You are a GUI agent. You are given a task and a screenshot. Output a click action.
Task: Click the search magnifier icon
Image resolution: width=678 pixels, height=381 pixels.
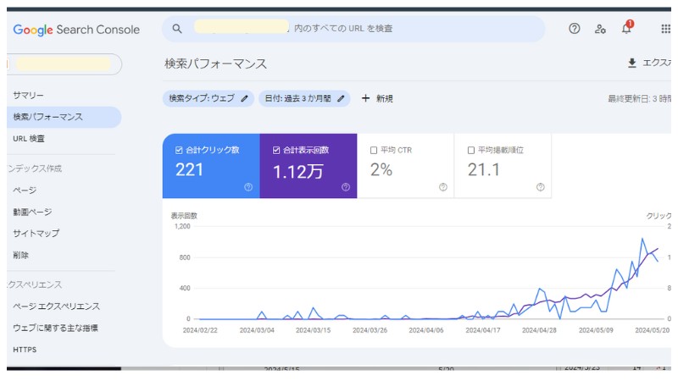click(177, 29)
